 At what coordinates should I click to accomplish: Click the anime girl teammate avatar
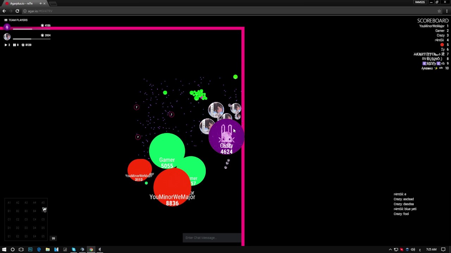pyautogui.click(x=7, y=37)
